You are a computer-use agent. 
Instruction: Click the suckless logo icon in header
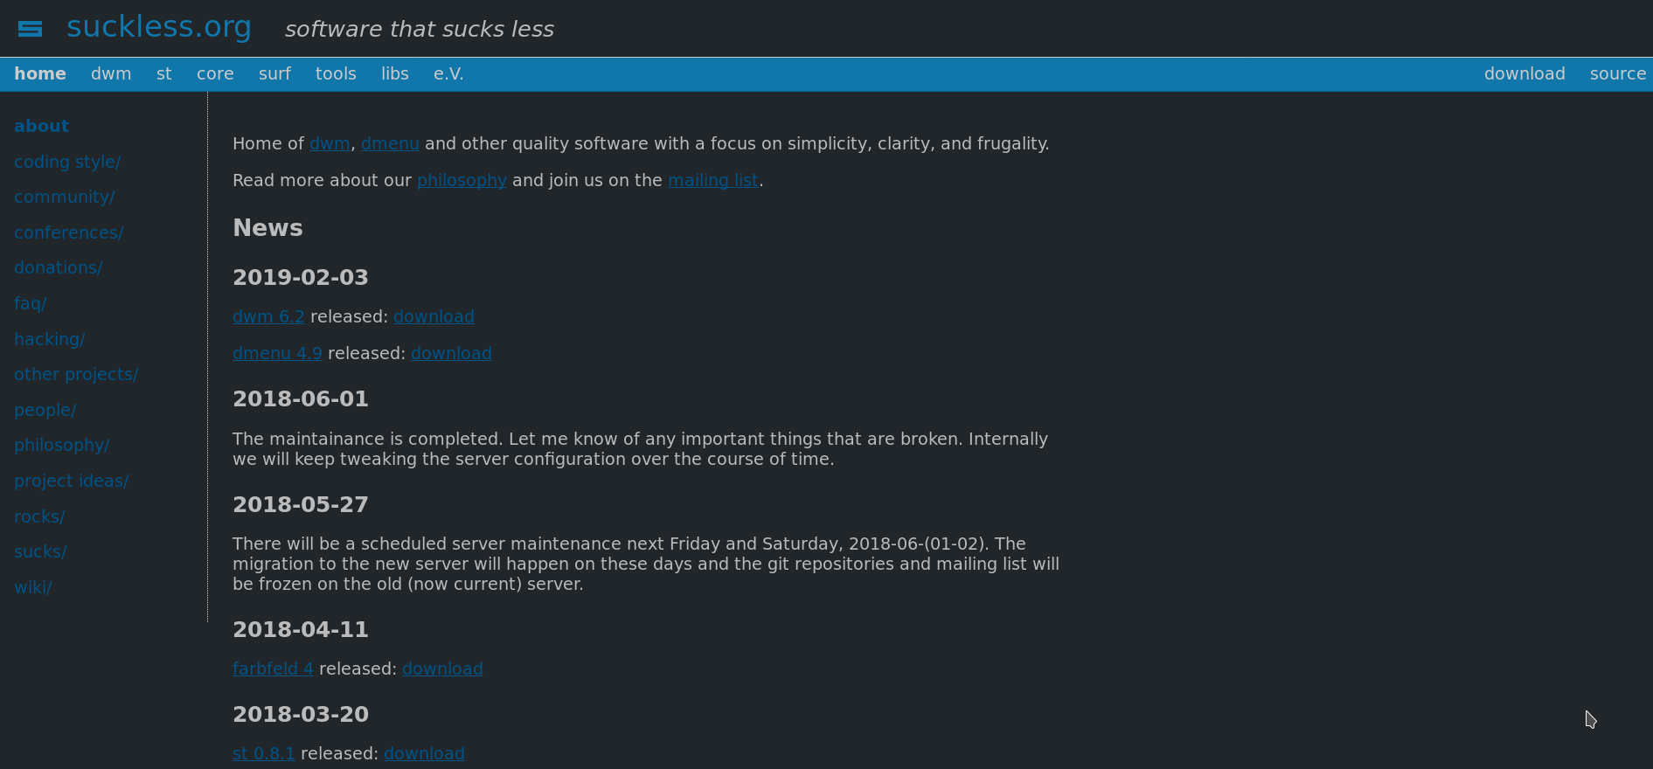coord(30,29)
